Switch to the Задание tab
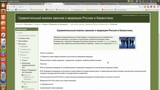The height and width of the screenshot is (90, 160). [54, 4]
